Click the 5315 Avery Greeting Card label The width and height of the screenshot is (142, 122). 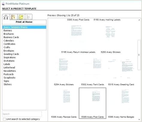click(x=121, y=85)
